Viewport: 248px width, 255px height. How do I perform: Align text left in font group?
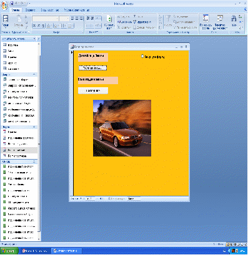pos(72,19)
